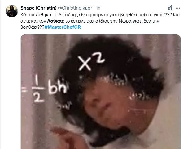Click the word βοηθάει??? before the hashtag
192x149 pixels.
click(x=32, y=27)
